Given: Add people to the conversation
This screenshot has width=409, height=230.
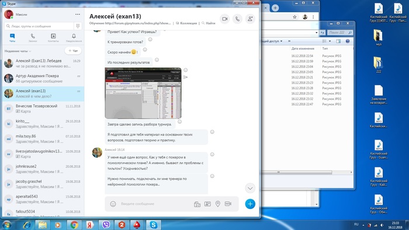Looking at the screenshot, I should coord(250,19).
